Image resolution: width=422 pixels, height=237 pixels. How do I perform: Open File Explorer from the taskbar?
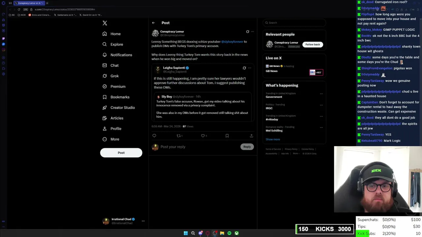222,233
